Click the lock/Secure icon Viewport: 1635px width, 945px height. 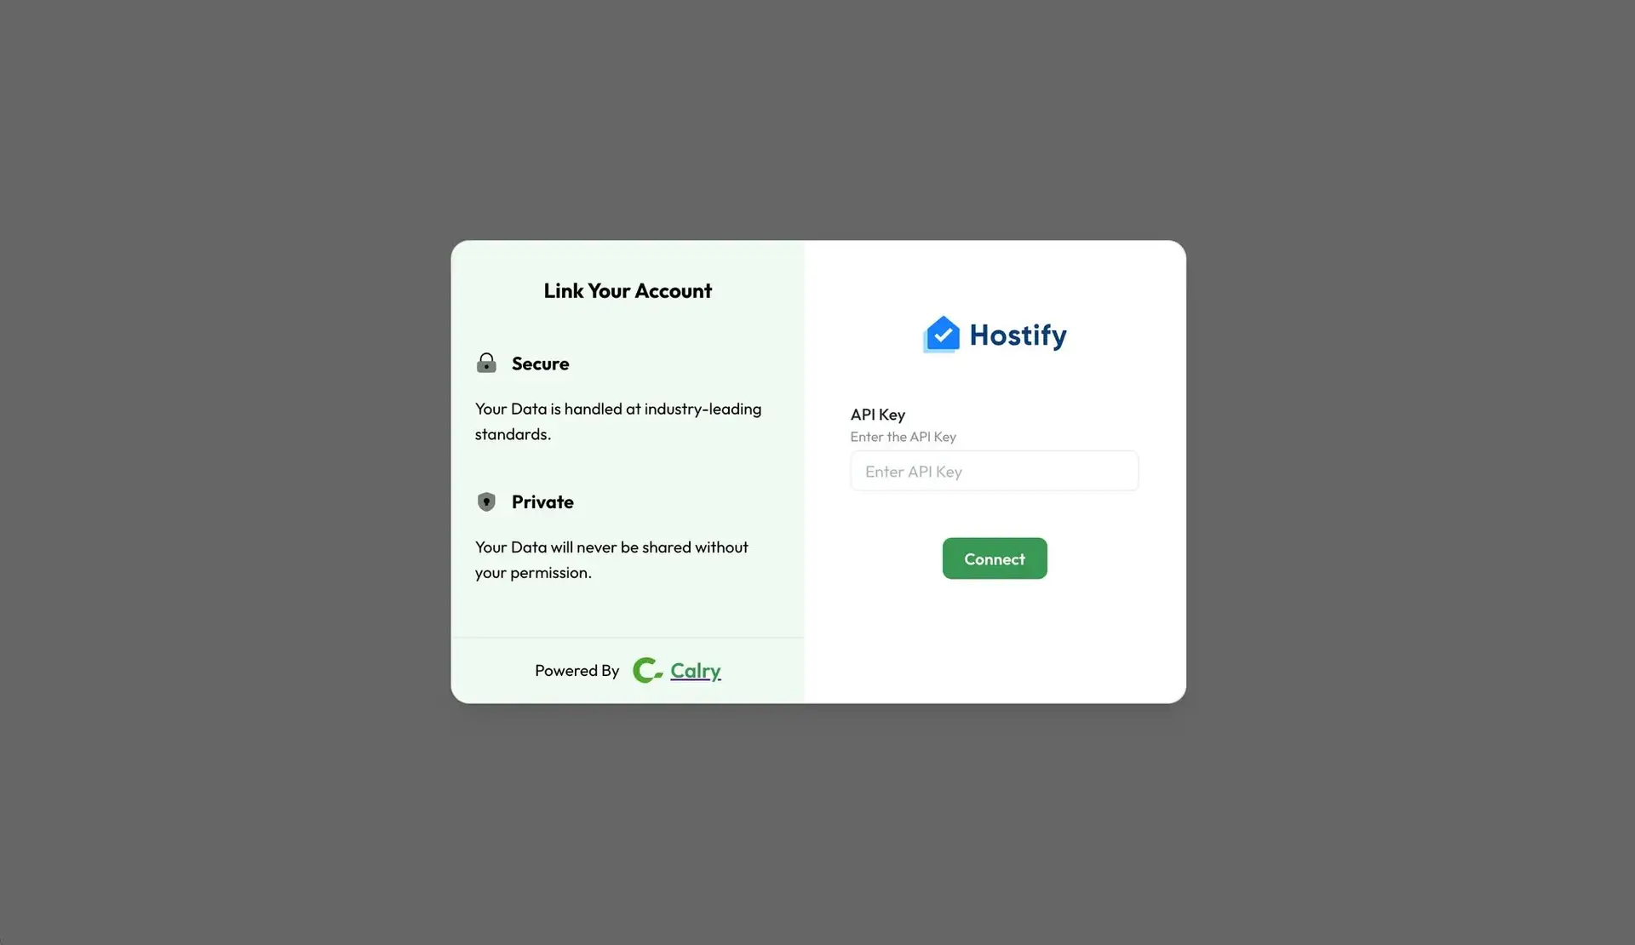485,363
